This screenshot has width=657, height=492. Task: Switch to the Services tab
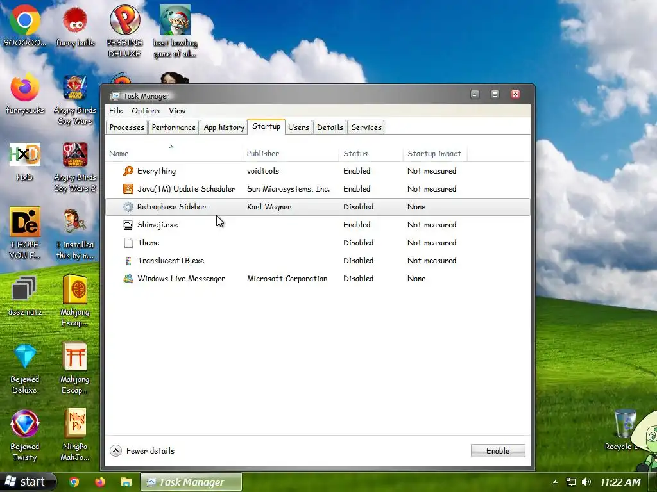[366, 127]
